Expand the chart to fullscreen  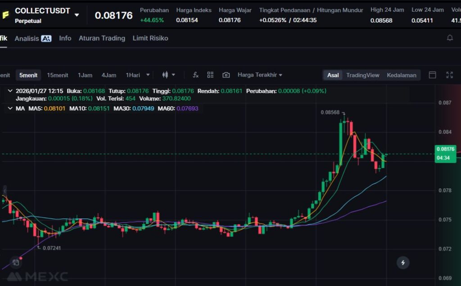tap(449, 75)
